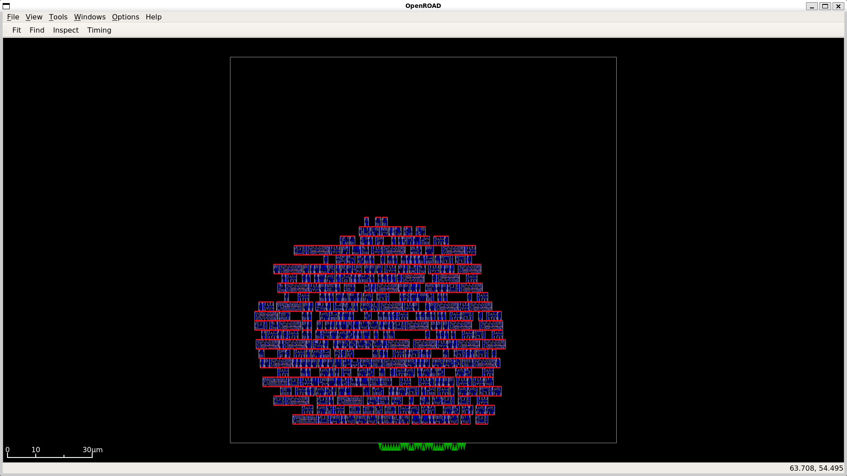
Task: Click the window menu icon in title bar
Action: coord(6,6)
